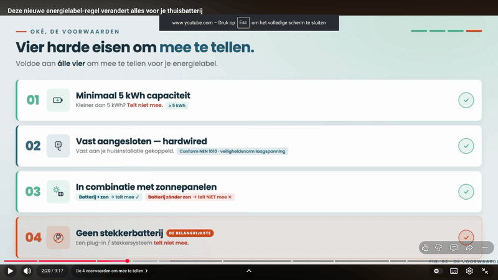Click 'Vier harde eisen om mee te tellen.' title
This screenshot has height=280, width=498.
click(135, 47)
